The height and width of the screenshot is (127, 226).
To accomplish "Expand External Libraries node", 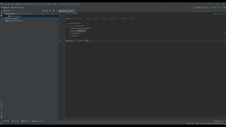I will (4, 18).
